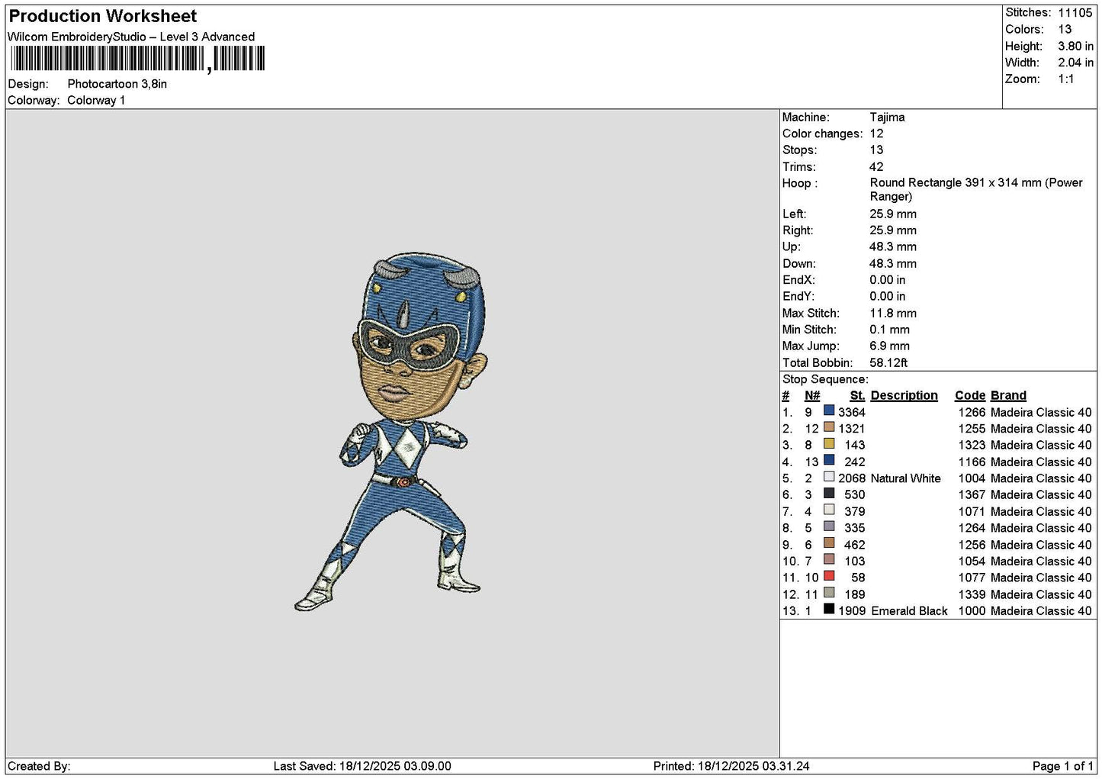Click the Production Worksheet title
The image size is (1102, 779).
(103, 16)
